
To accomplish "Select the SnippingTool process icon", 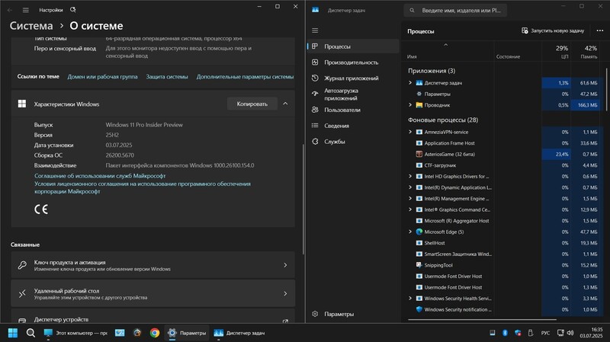I will click(419, 265).
